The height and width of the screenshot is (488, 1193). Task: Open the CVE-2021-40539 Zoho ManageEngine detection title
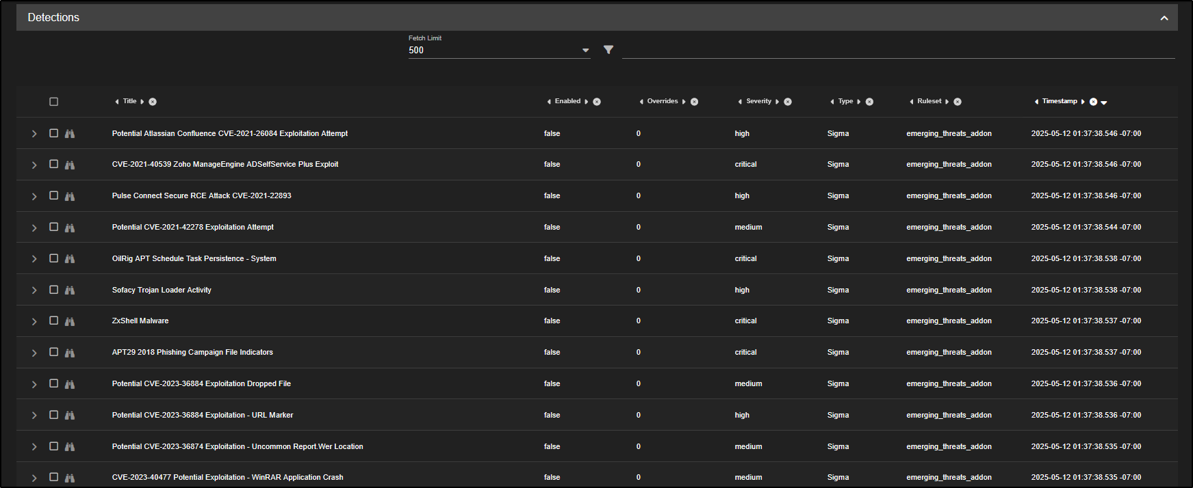225,164
